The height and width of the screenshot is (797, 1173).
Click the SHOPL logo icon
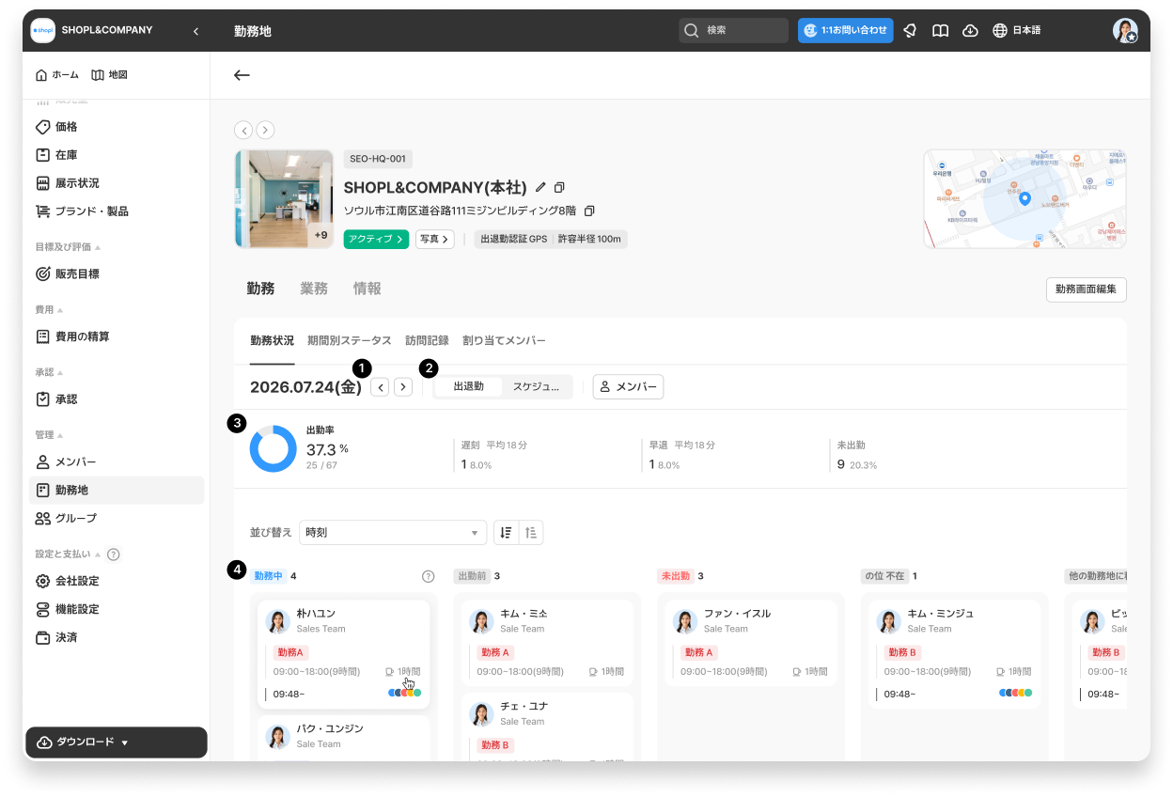43,30
